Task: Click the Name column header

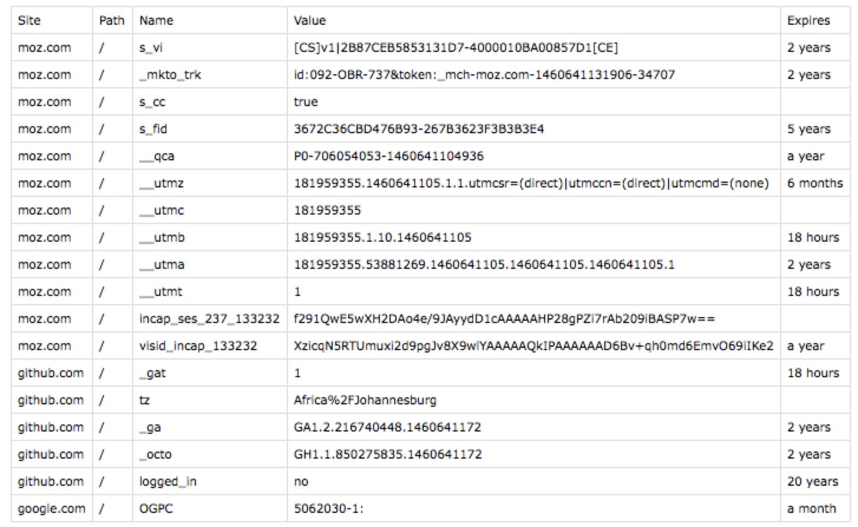Action: pyautogui.click(x=156, y=21)
